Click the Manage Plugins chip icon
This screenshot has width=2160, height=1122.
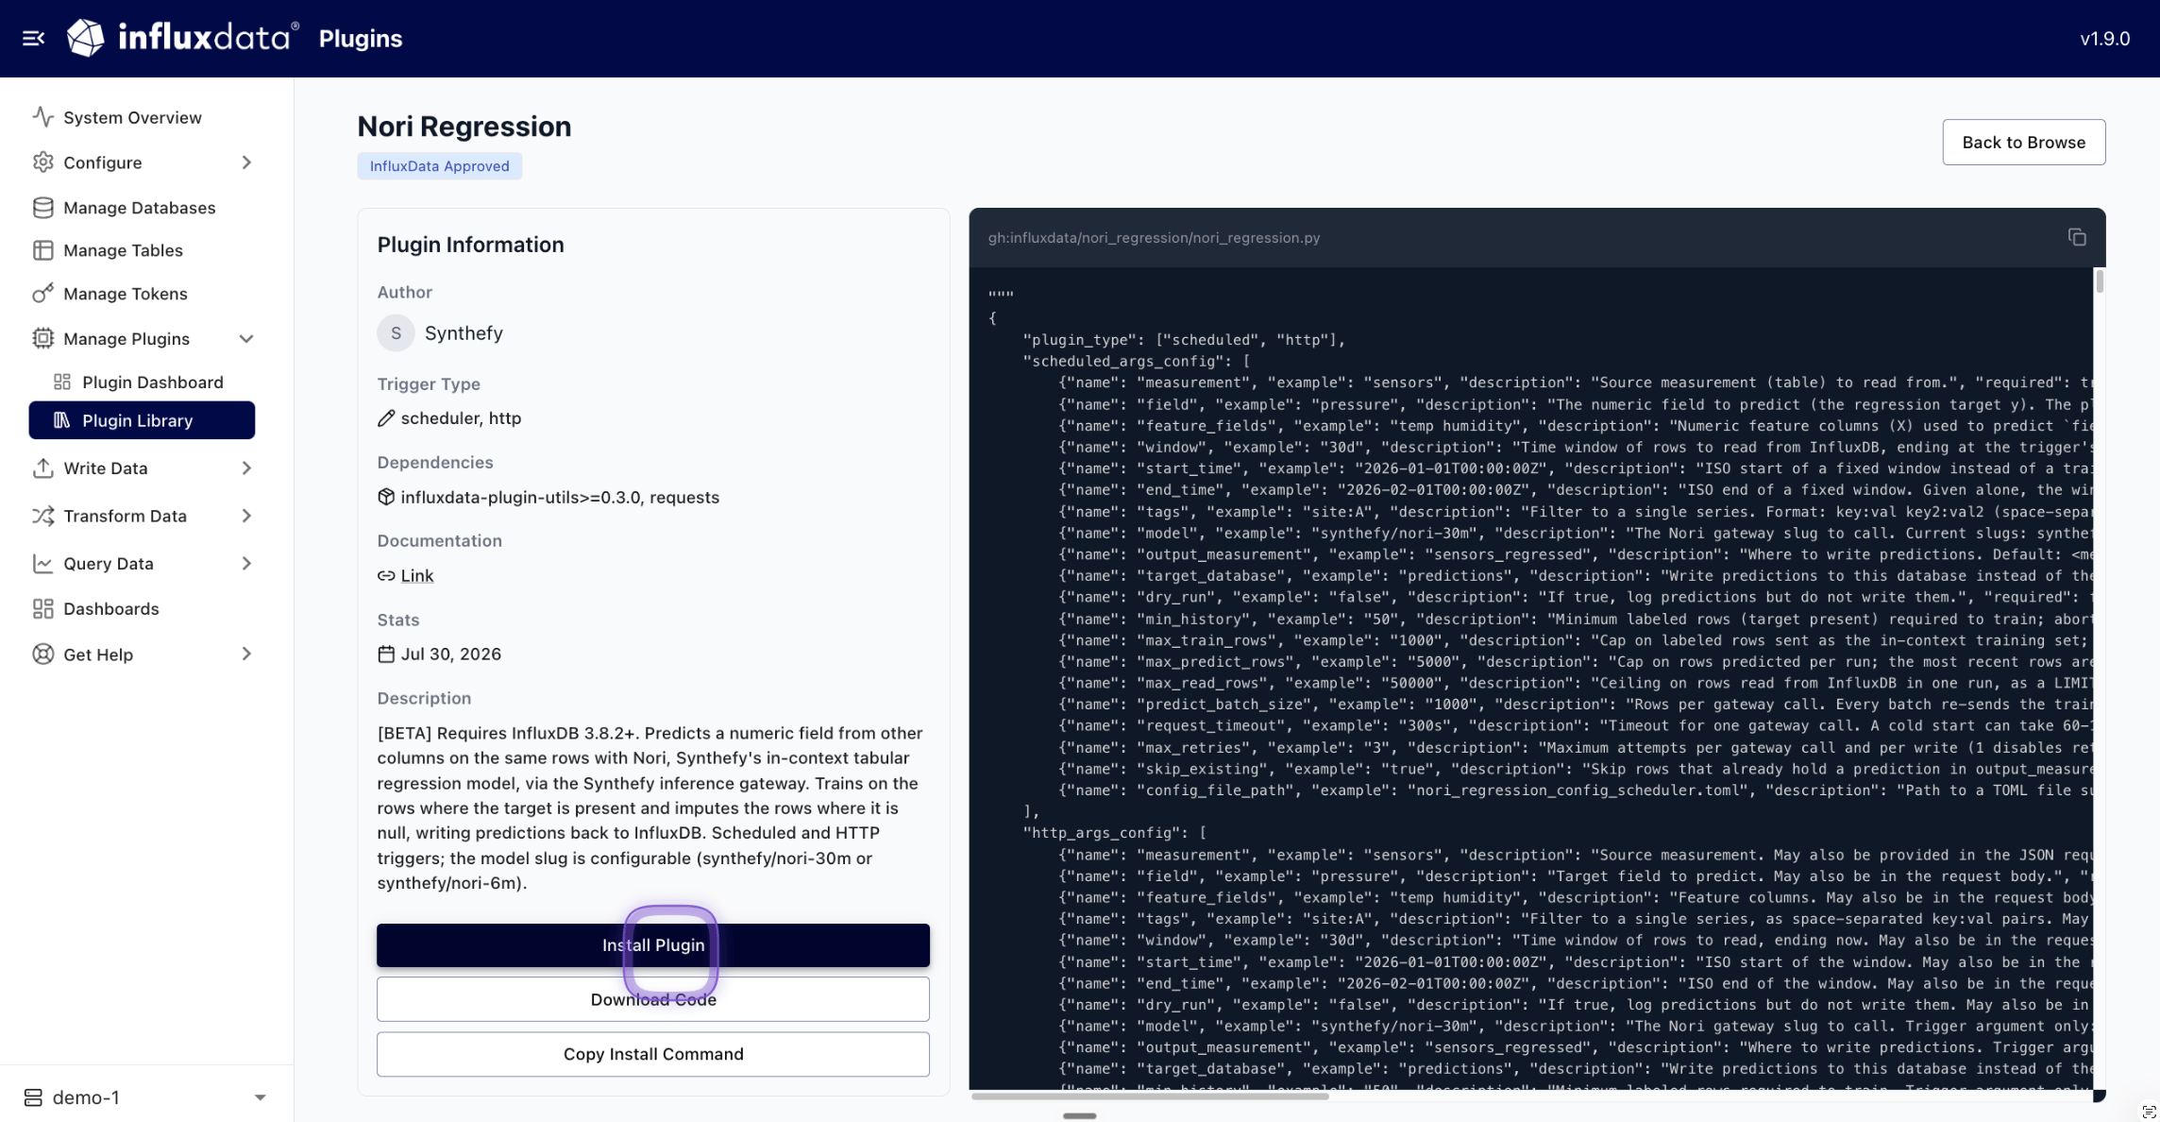[42, 338]
